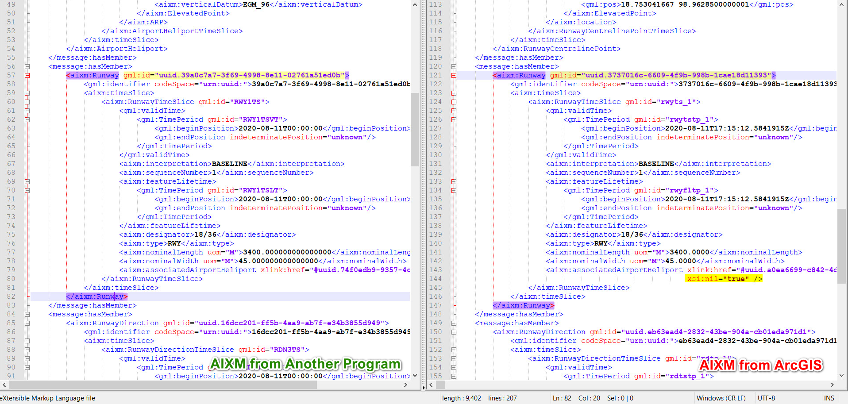Collapse the message:hasMember fold at right-pane line 120
This screenshot has width=848, height=404.
click(454, 66)
